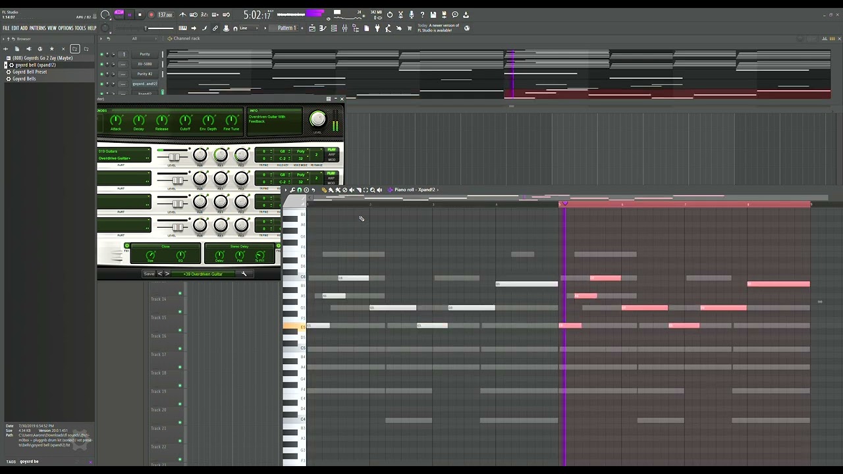Click the plug icon in toolbar
The width and height of the screenshot is (843, 474).
coord(377,28)
